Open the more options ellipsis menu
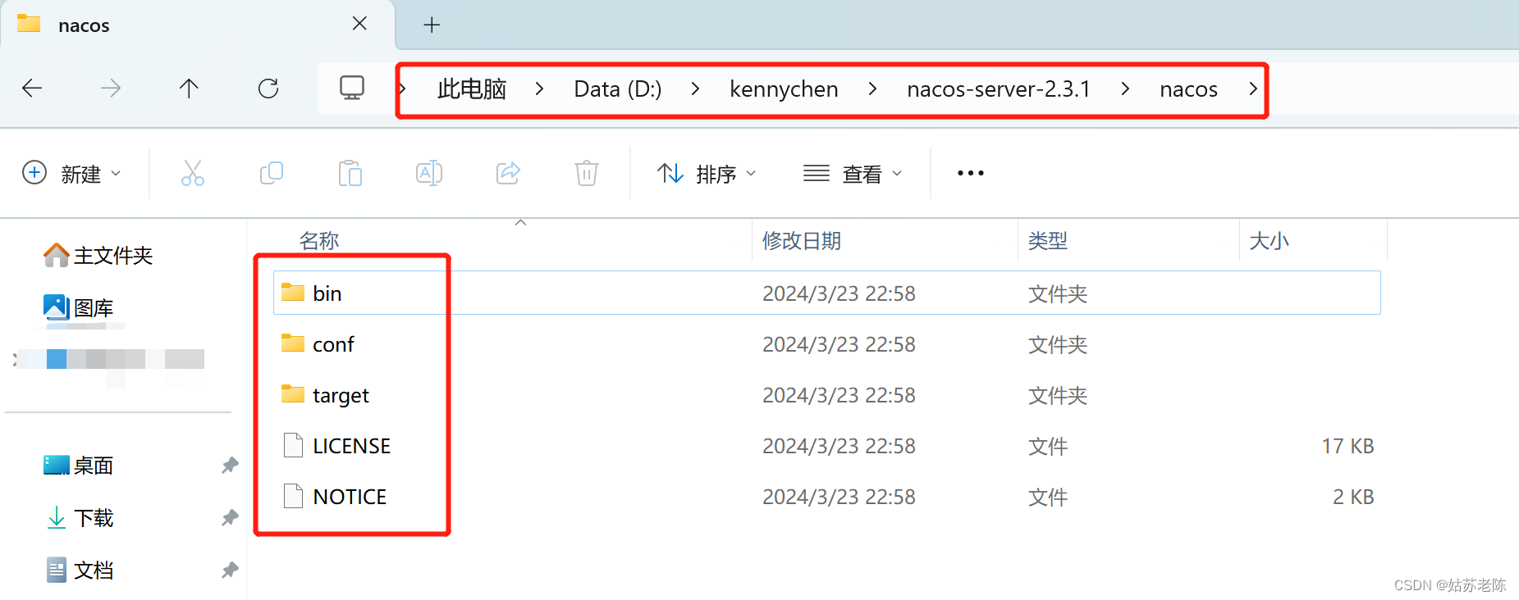Viewport: 1519px width, 600px height. (971, 173)
